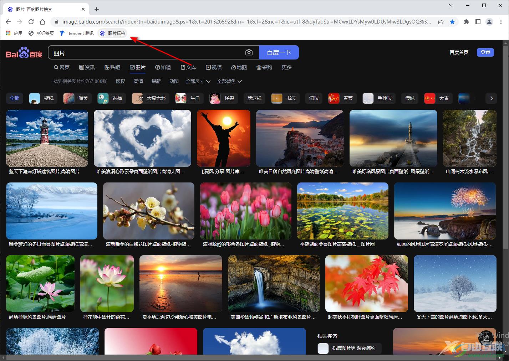Select the 壁纸 category chip

point(43,98)
